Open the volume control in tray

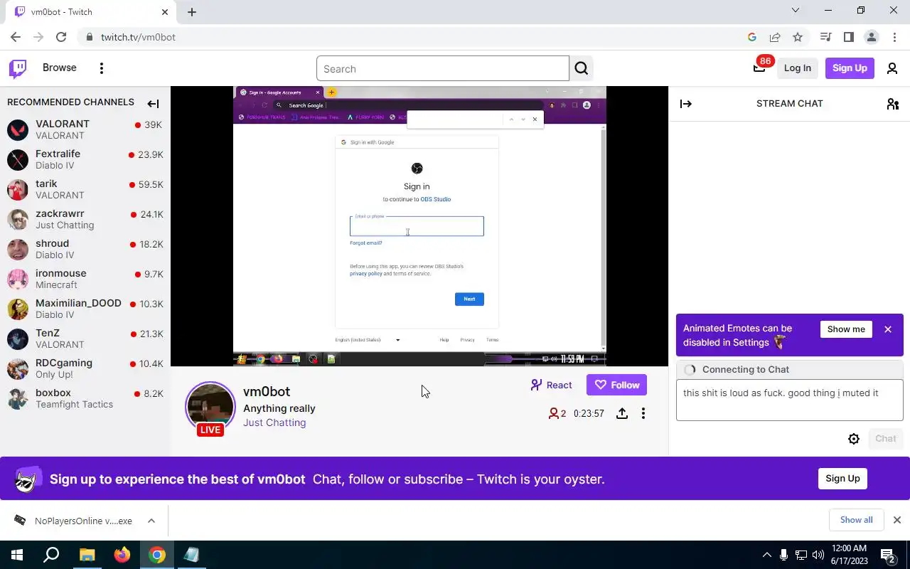coord(818,555)
